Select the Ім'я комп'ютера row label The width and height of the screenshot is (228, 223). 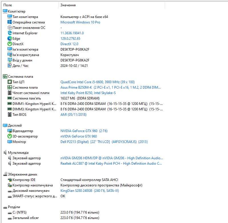[25, 49]
